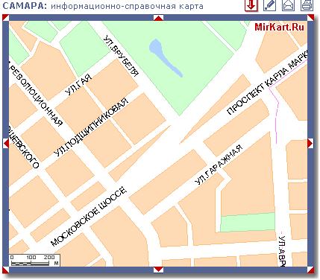320x280 pixels.
Task: Pan map east with right edge arrow
Action: click(310, 143)
